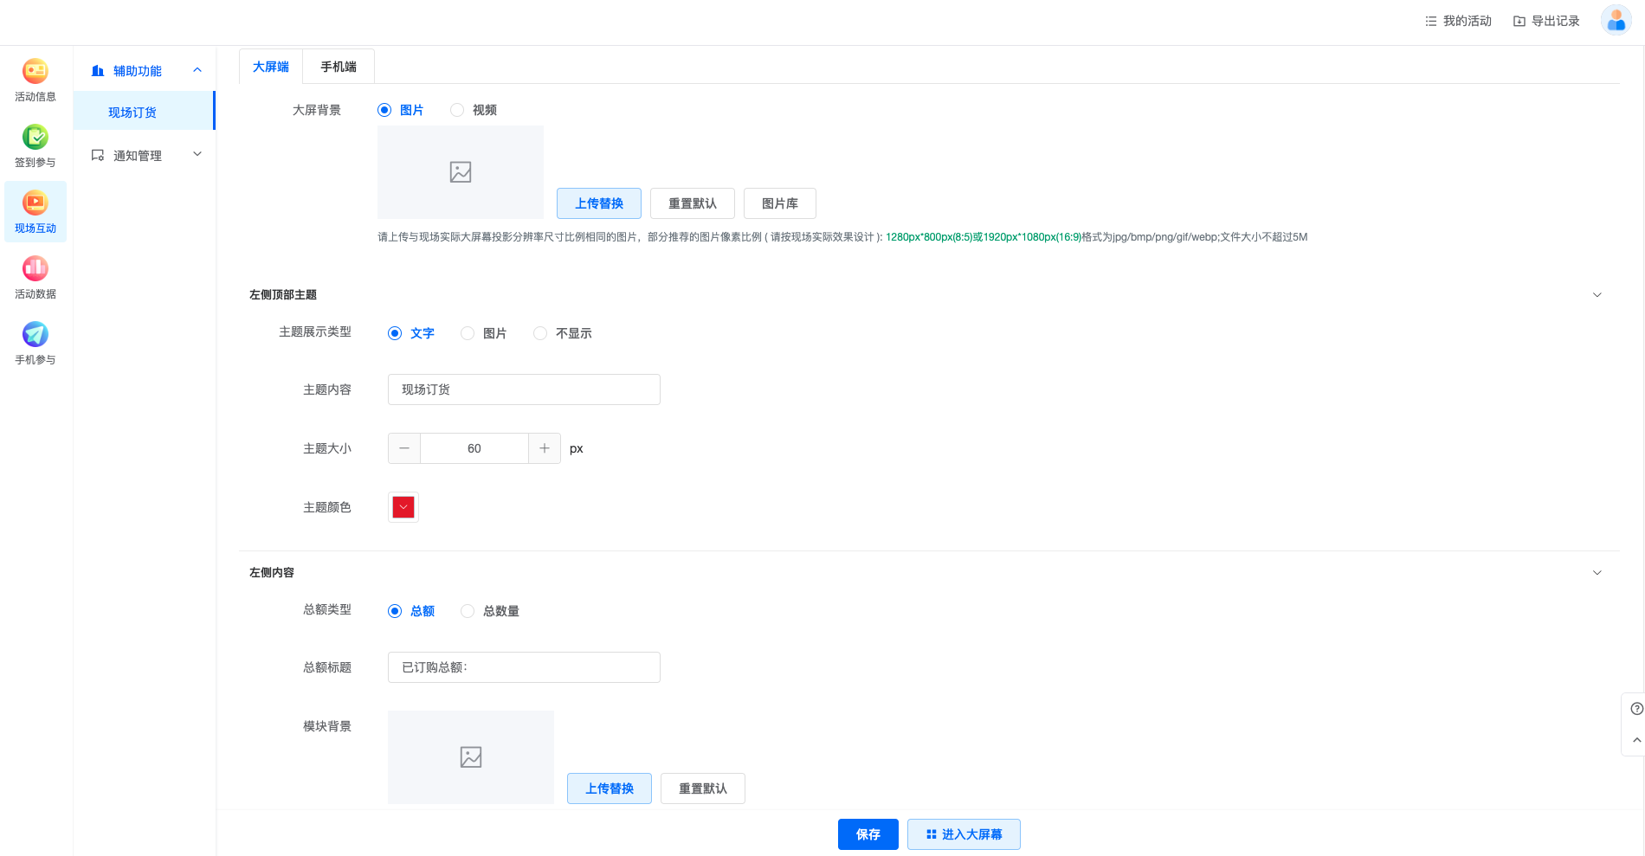The image size is (1645, 856).
Task: Increase theme size with plus button
Action: [x=545, y=448]
